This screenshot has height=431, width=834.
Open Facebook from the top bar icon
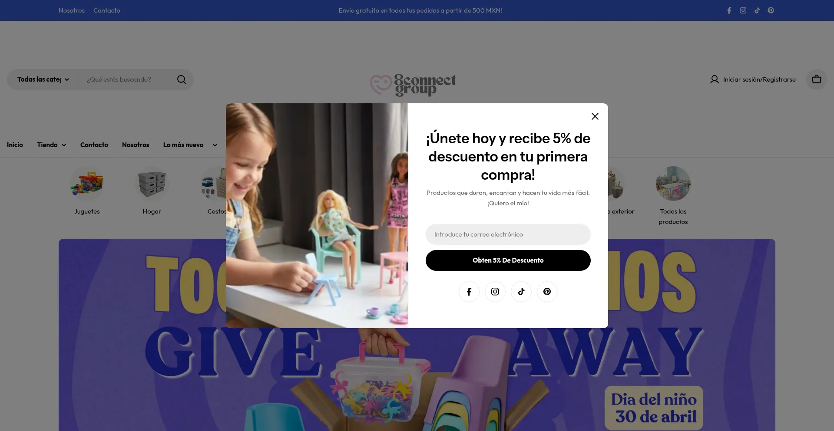(x=729, y=10)
